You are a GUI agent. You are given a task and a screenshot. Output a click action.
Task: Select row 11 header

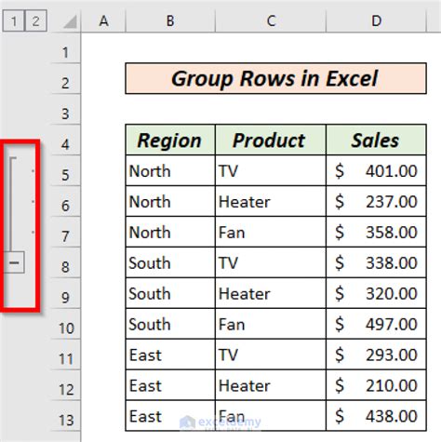pyautogui.click(x=65, y=355)
